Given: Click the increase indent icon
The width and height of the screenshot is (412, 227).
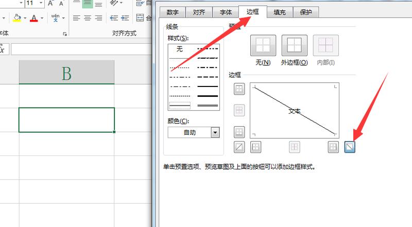Looking at the screenshot, I should [125, 18].
